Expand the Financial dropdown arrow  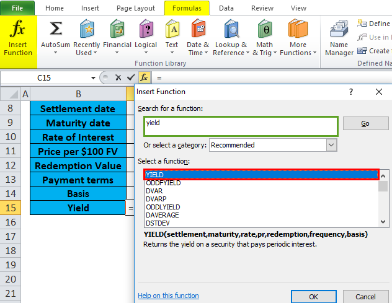click(x=117, y=53)
